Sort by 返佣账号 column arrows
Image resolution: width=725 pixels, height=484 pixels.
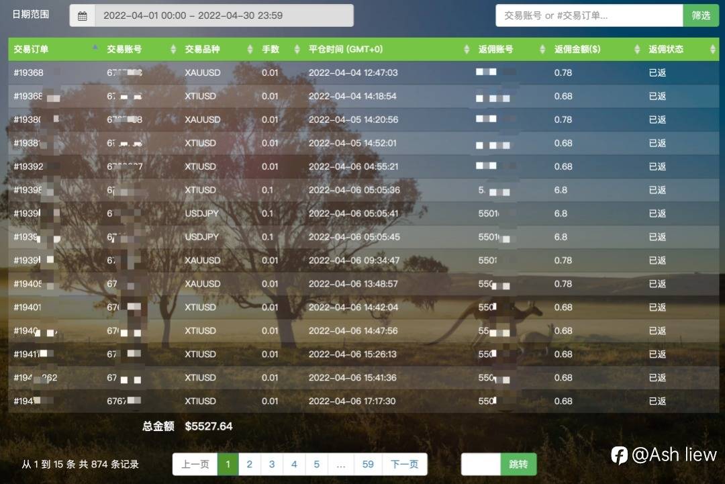(542, 49)
